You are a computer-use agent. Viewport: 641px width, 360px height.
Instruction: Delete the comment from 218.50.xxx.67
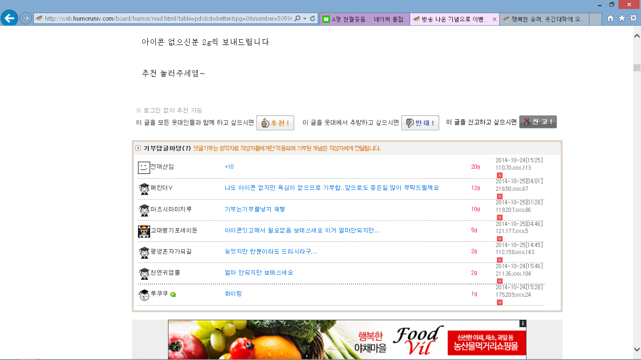point(500,196)
